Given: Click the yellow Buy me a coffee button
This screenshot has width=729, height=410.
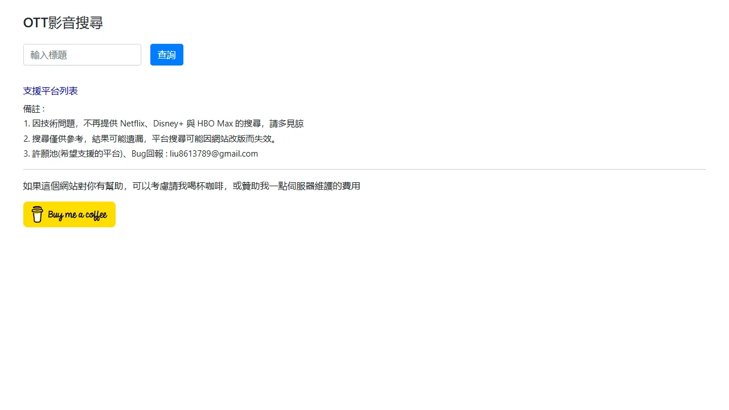Looking at the screenshot, I should pos(69,214).
